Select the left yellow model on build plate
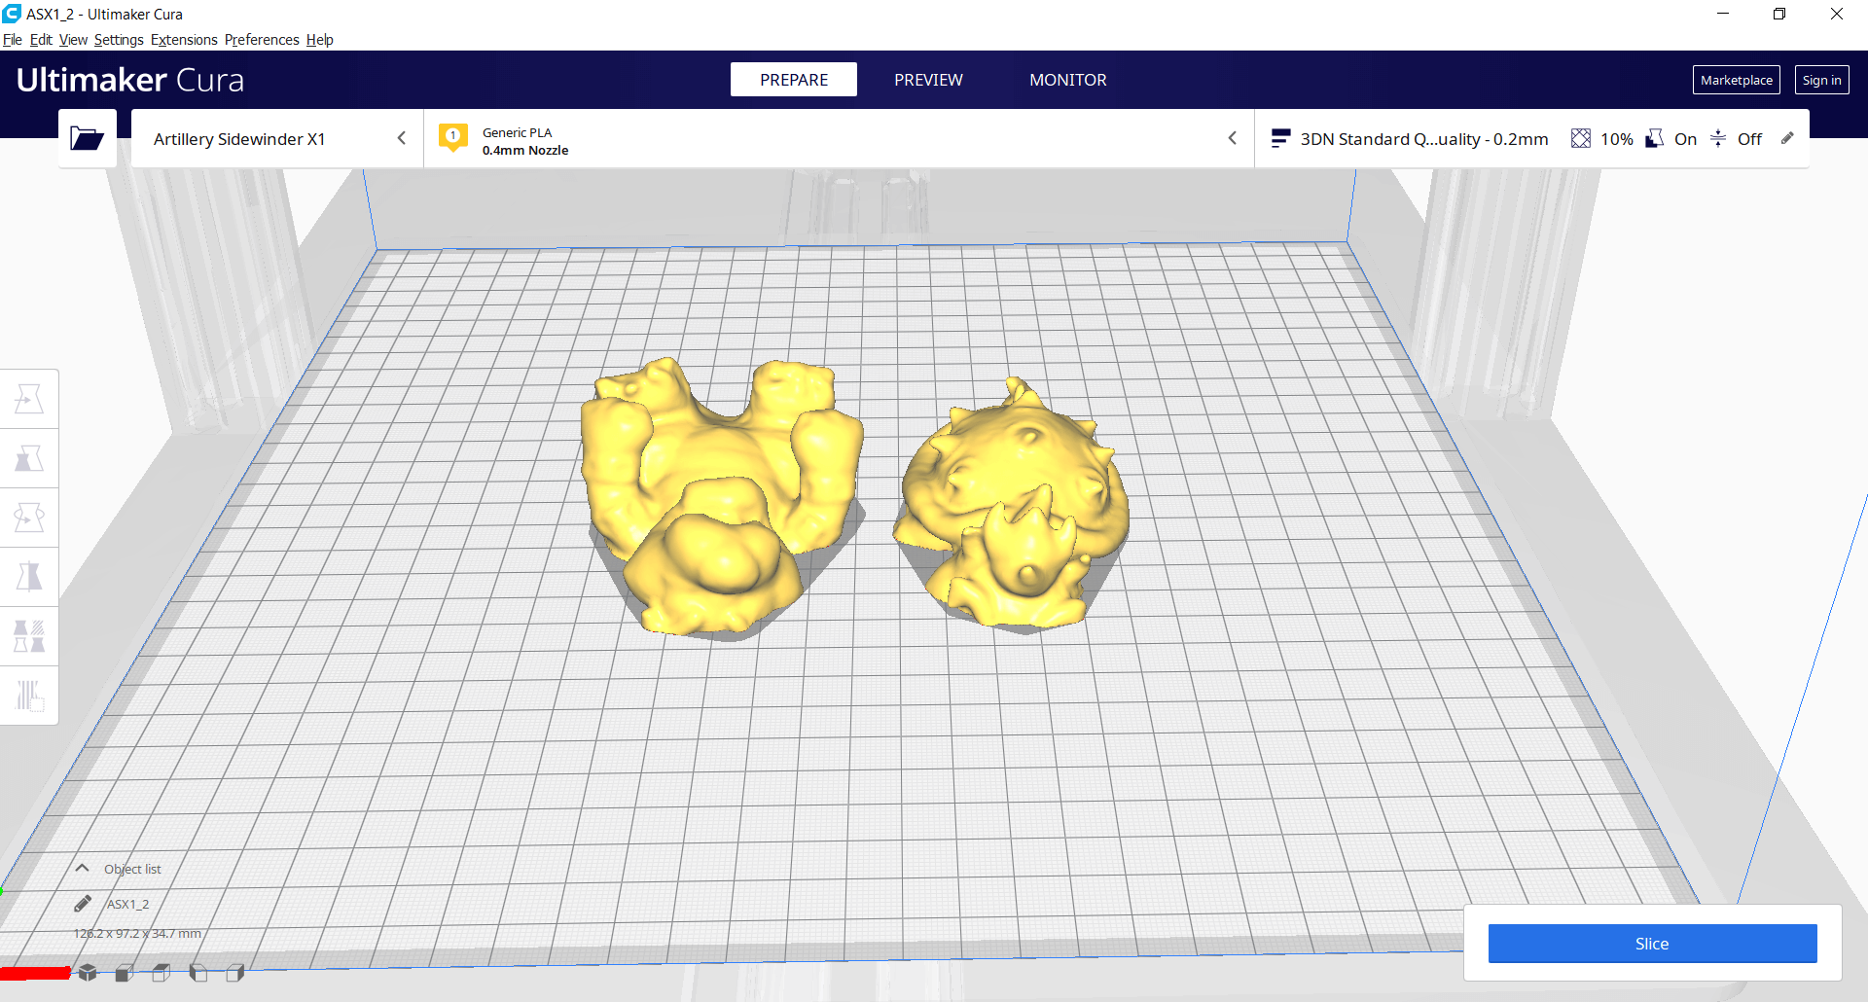This screenshot has height=1002, width=1868. click(x=720, y=496)
